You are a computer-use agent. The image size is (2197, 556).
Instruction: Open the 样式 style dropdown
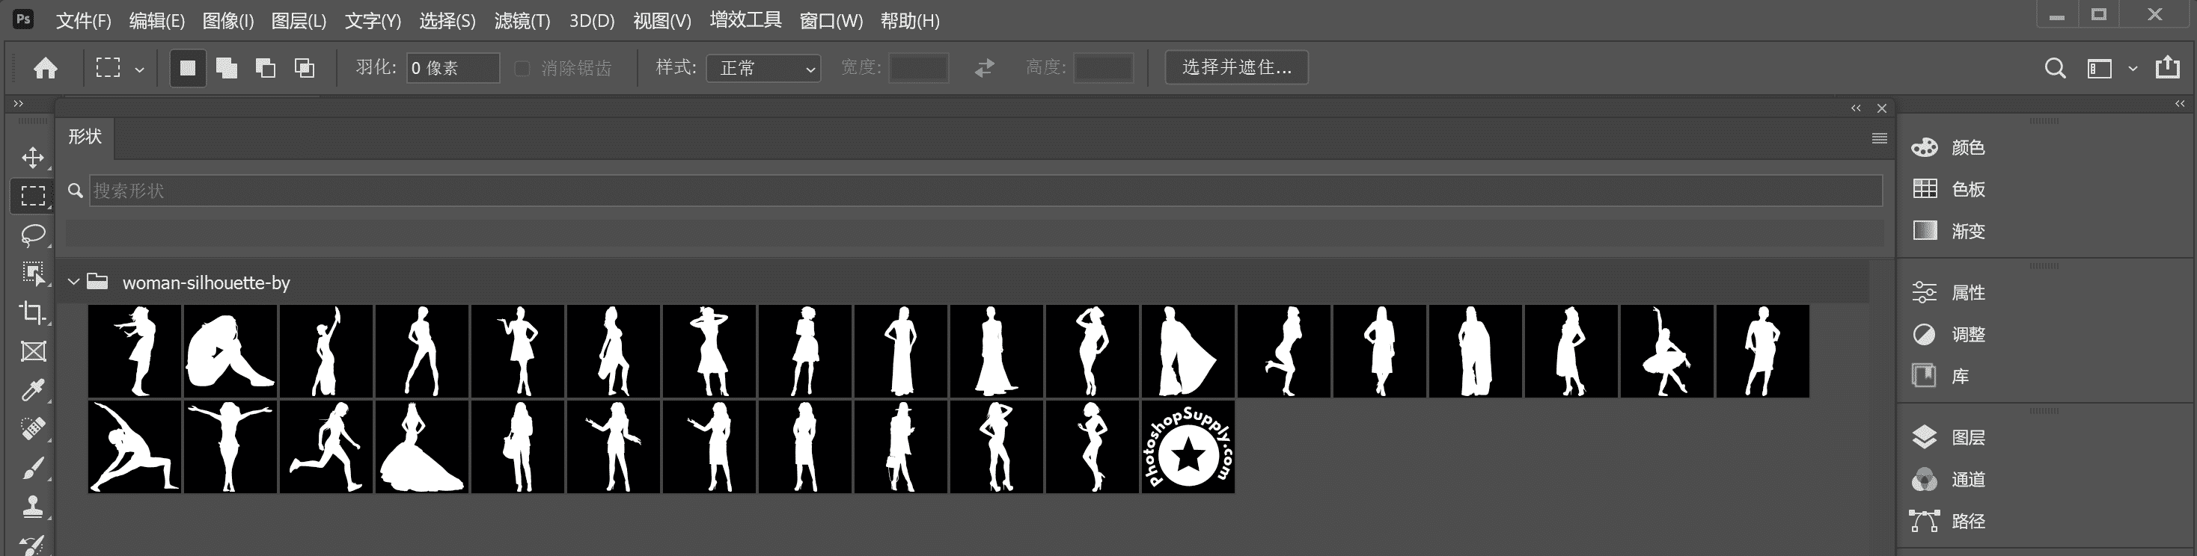pos(763,68)
